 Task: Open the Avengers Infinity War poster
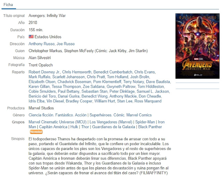coord(197,46)
